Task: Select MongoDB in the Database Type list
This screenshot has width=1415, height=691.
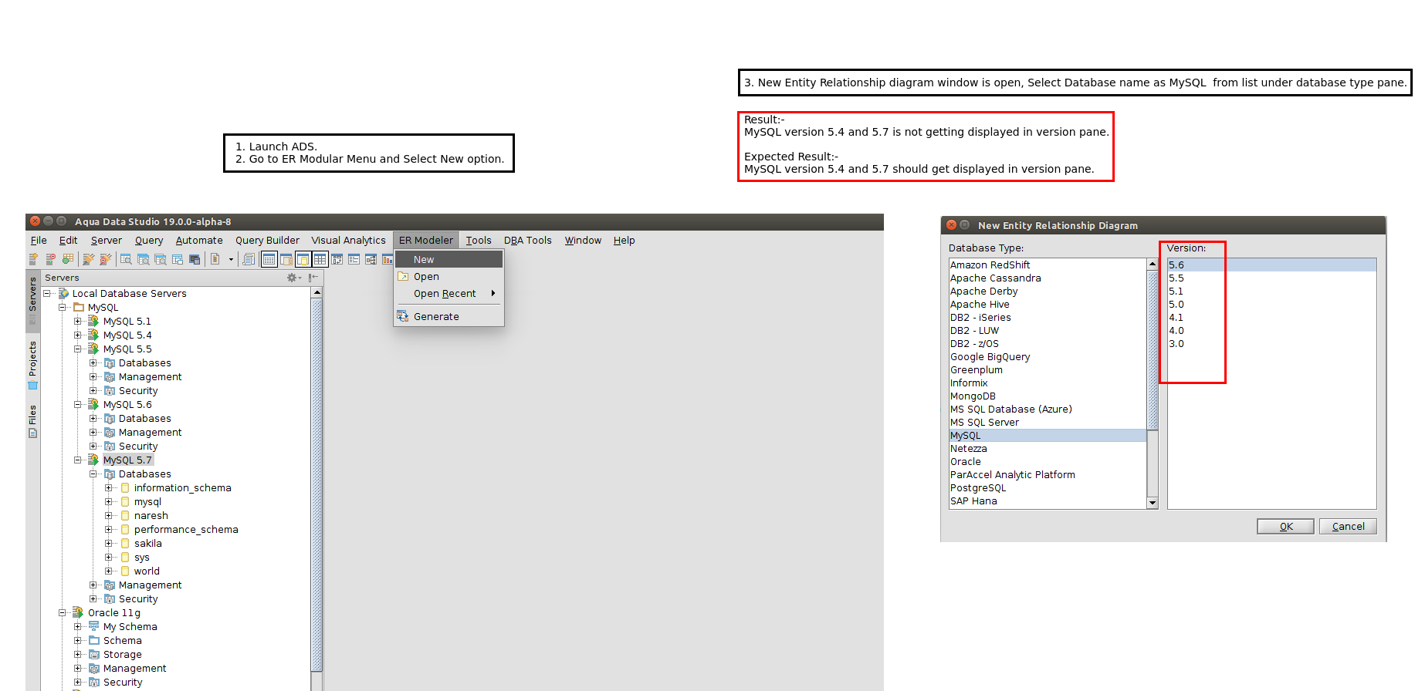Action: pyautogui.click(x=1048, y=396)
